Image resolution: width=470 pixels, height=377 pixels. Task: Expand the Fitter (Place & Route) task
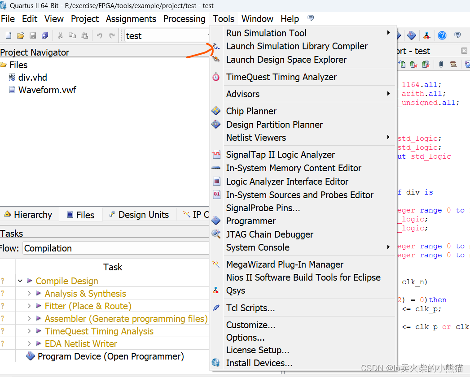click(x=29, y=306)
